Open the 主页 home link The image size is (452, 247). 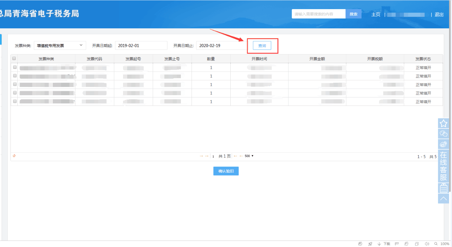[x=376, y=14]
